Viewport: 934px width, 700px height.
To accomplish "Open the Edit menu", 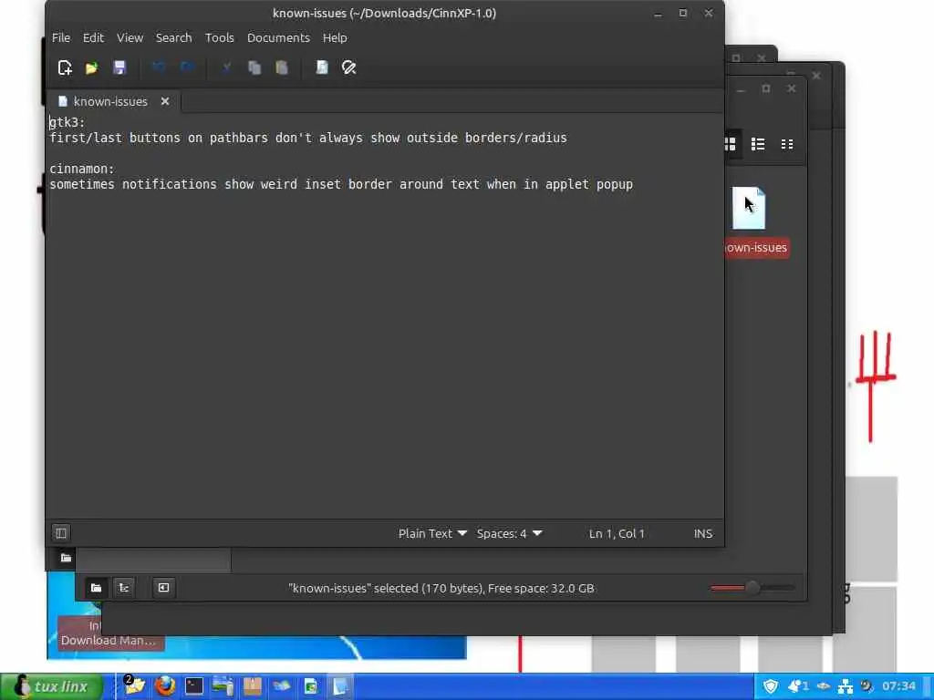I will (93, 37).
